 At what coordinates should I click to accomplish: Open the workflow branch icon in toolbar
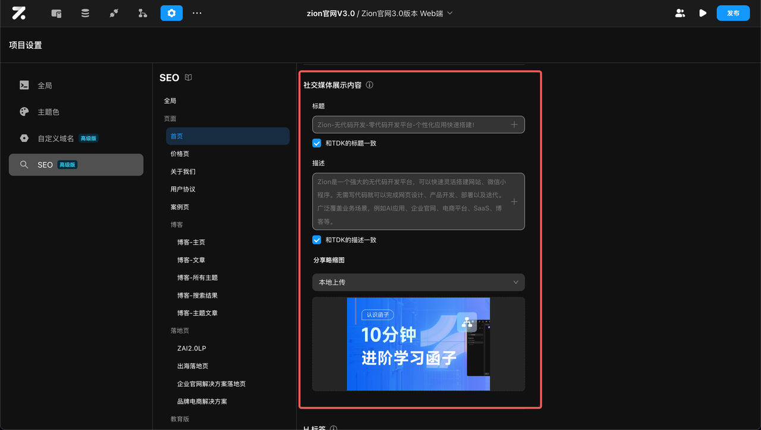click(x=143, y=13)
